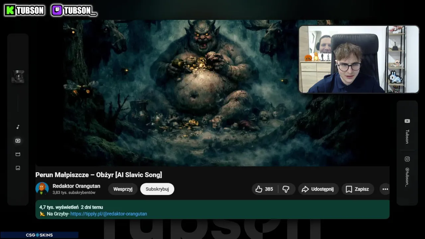Click the 4,7 tys. wyświetleń text
The width and height of the screenshot is (425, 239).
pyautogui.click(x=59, y=207)
